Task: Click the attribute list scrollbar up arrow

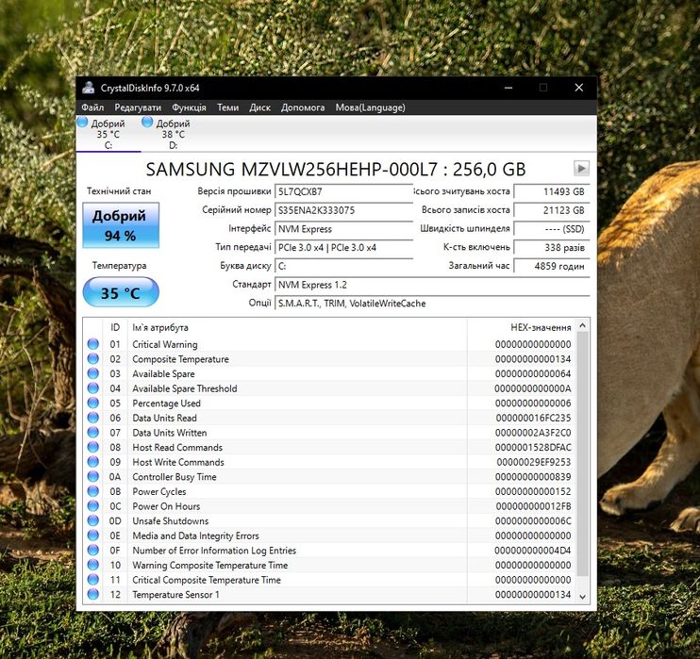Action: coord(582,325)
